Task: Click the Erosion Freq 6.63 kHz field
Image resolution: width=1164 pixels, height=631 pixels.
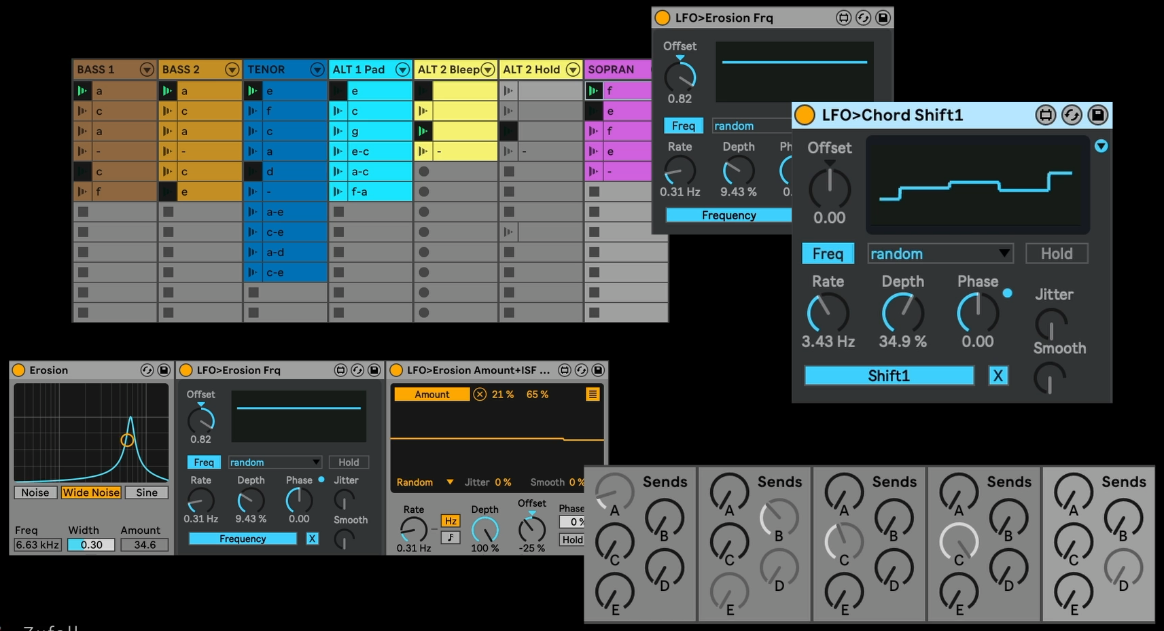Action: [x=37, y=545]
